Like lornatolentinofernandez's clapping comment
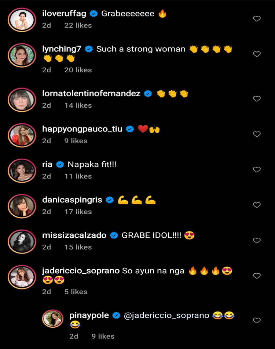275x349 pixels. click(257, 98)
